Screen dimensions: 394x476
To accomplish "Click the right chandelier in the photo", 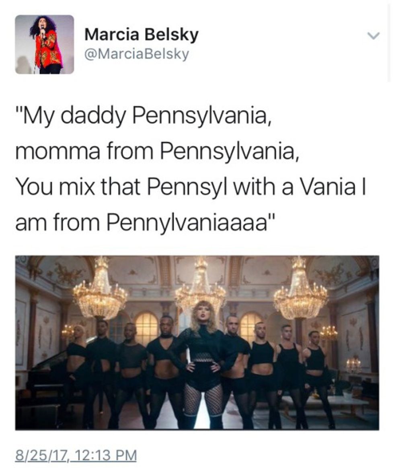I will pyautogui.click(x=300, y=289).
